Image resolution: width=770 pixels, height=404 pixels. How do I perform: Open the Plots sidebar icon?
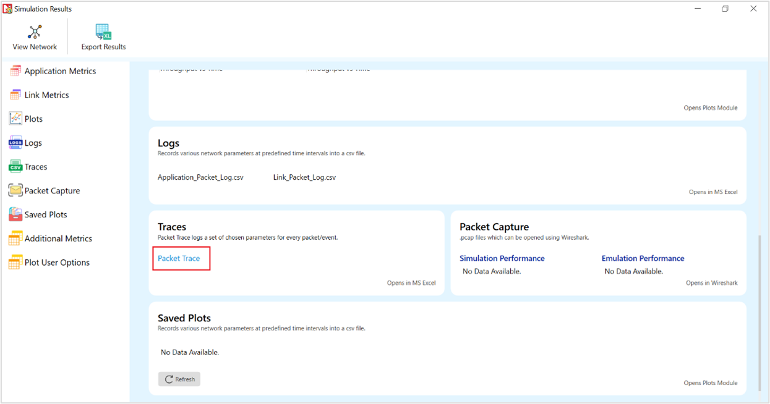click(x=15, y=119)
